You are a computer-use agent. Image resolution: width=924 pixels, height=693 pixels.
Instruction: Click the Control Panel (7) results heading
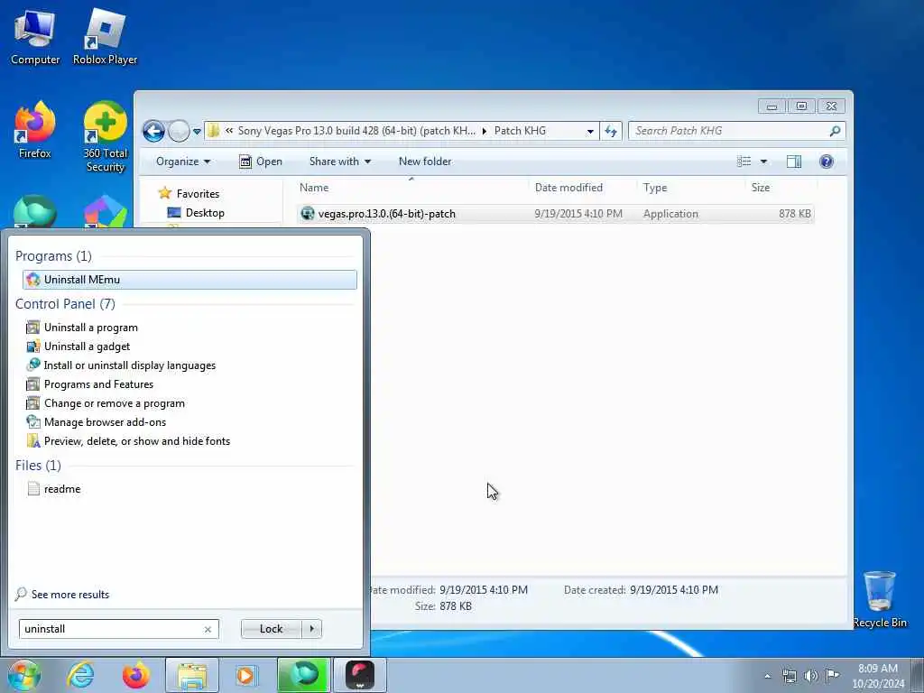[x=65, y=303]
